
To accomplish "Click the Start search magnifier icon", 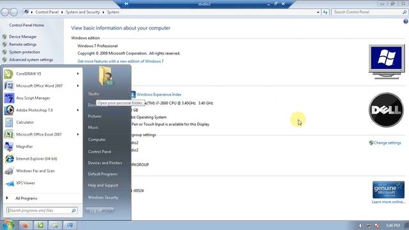I will (73, 210).
